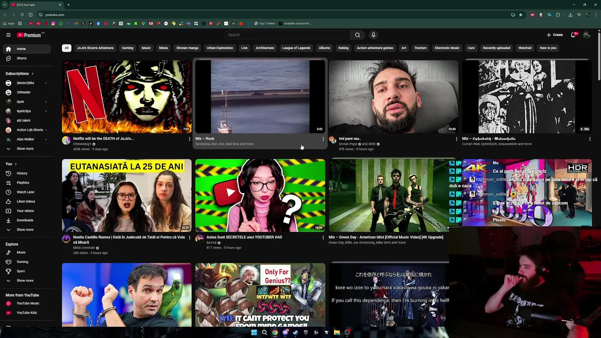This screenshot has height=338, width=601.
Task: Open the Dorian Popa channel link
Action: click(x=348, y=144)
